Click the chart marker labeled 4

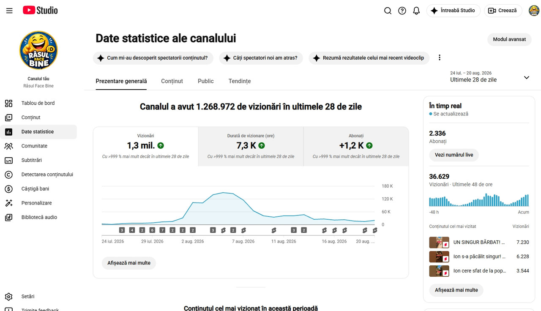[x=132, y=230]
